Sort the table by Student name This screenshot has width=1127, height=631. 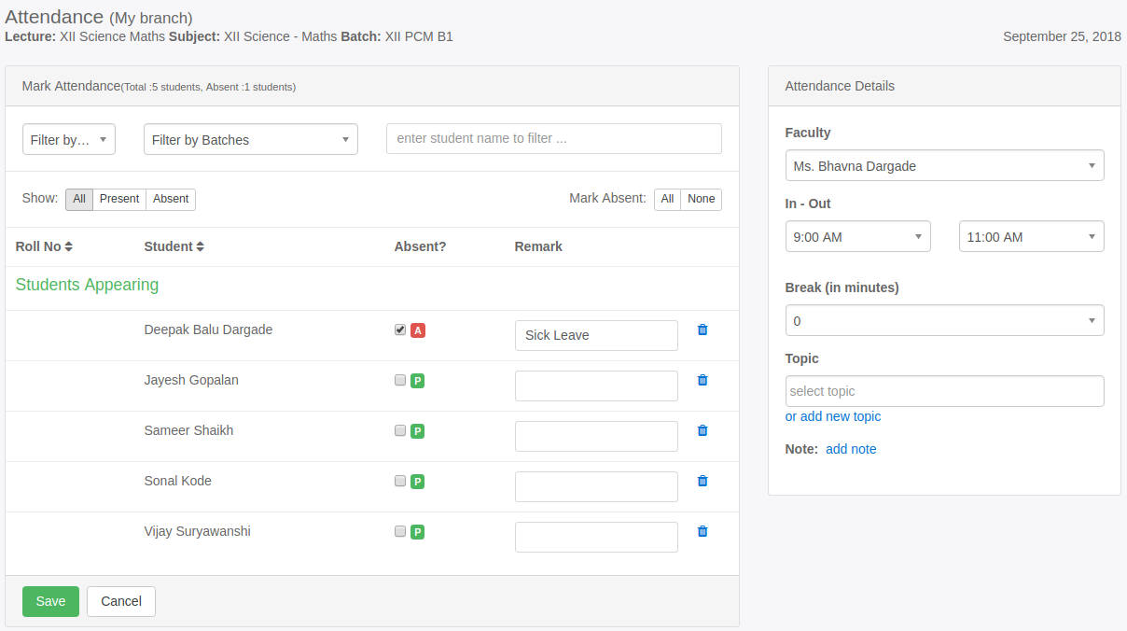point(174,246)
